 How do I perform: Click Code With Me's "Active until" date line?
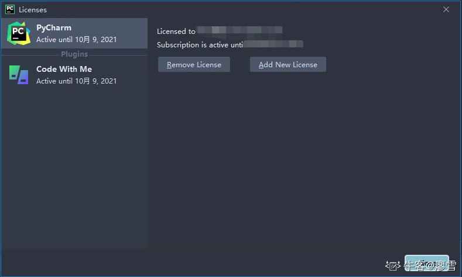point(76,81)
